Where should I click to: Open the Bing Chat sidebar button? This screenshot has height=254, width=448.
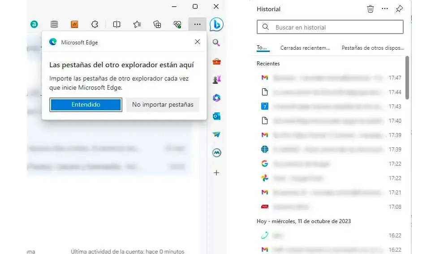point(216,24)
